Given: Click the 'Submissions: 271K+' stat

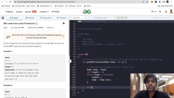Looking at the screenshot, I should point(36,27).
